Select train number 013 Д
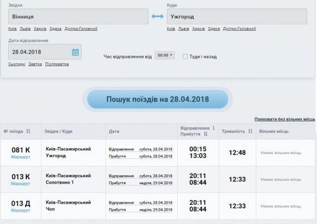317x224 pixels. click(21, 203)
